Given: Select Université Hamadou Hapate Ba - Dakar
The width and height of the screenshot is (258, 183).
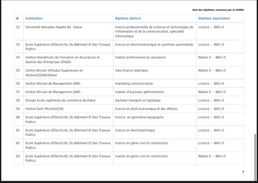Looking at the screenshot, I should click(54, 27).
